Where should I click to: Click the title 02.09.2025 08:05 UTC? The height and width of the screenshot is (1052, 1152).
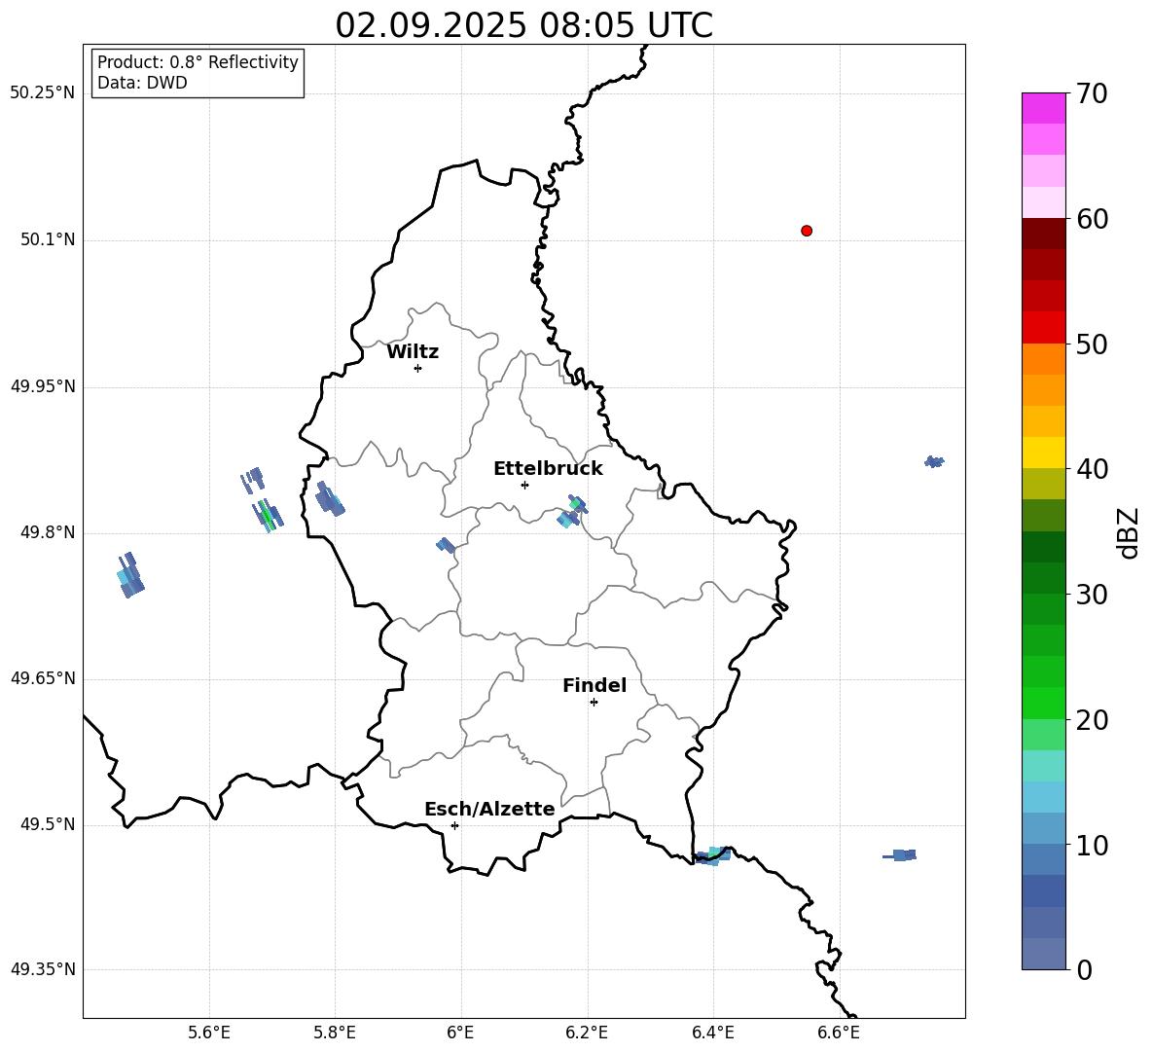coord(523,25)
